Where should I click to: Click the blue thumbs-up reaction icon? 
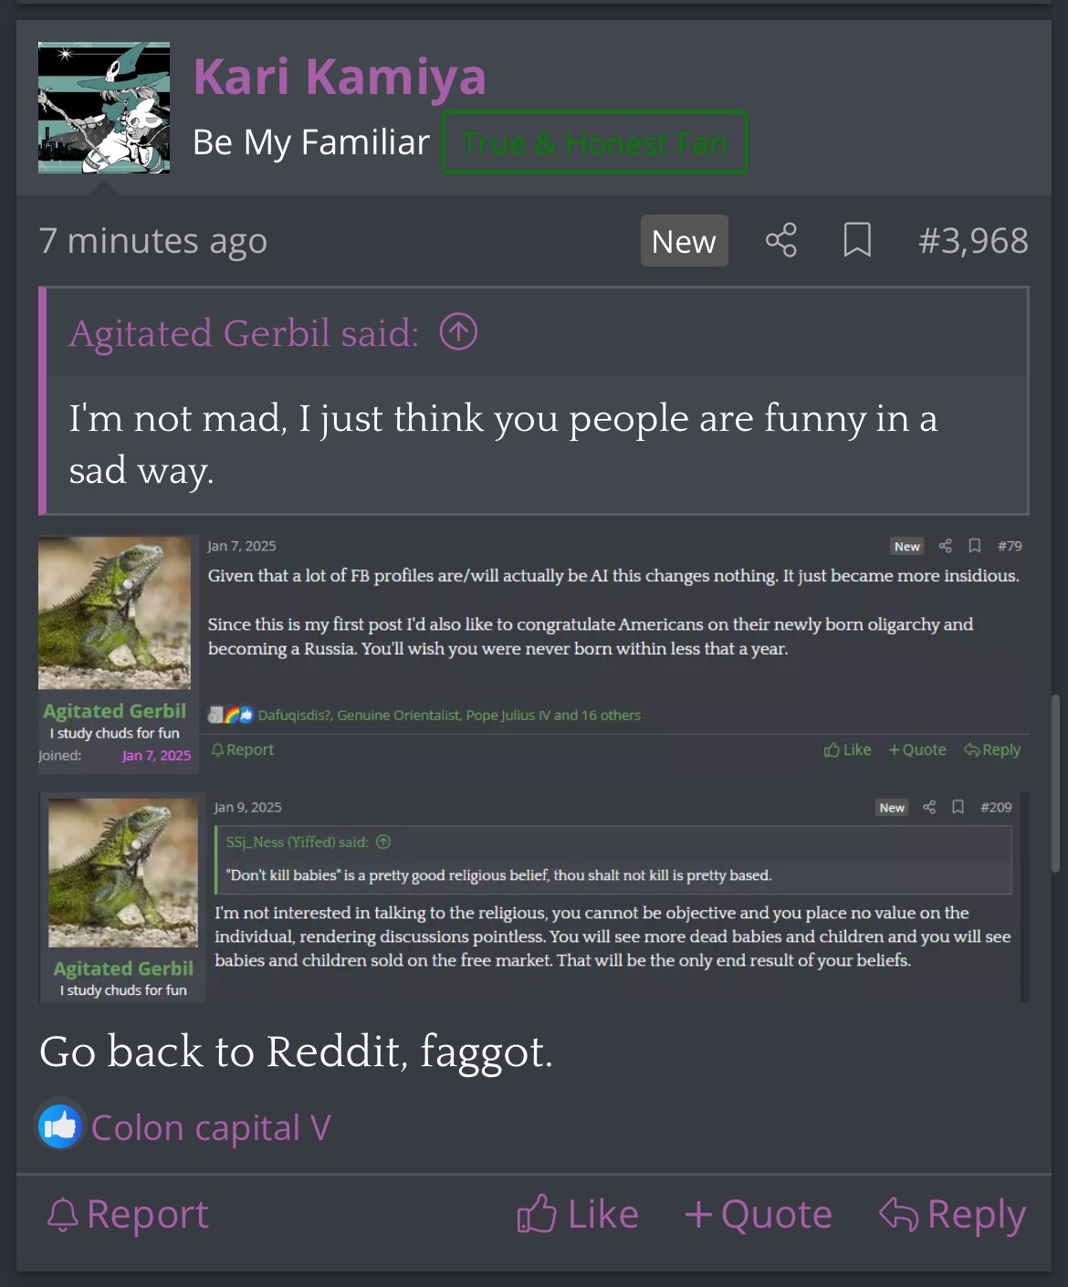click(60, 1126)
